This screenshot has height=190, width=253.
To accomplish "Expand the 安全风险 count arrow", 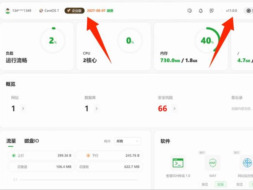I will pos(175,109).
